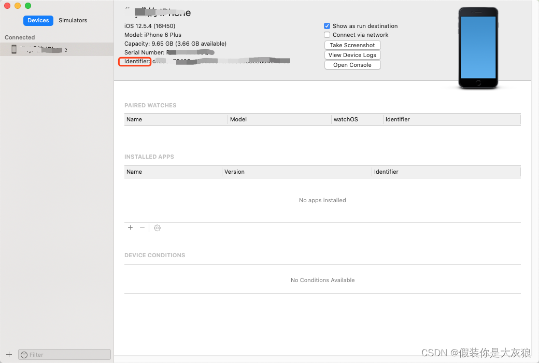Click the + icon at sidebar bottom
Viewport: 539px width, 363px height.
[x=9, y=355]
